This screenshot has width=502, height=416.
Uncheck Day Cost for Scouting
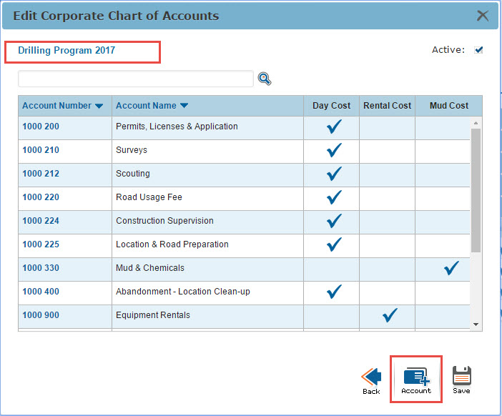[334, 174]
